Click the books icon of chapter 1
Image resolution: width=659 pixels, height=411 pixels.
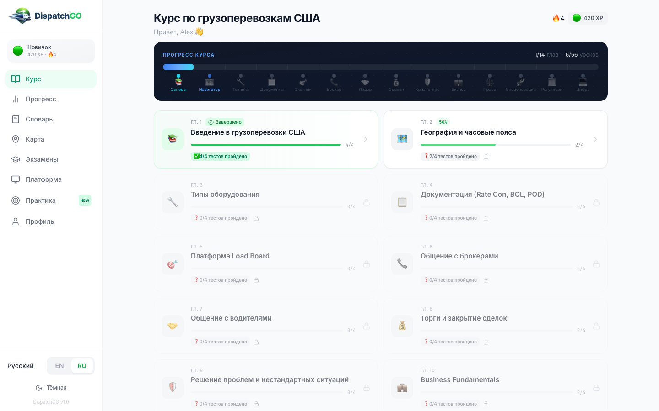click(173, 139)
